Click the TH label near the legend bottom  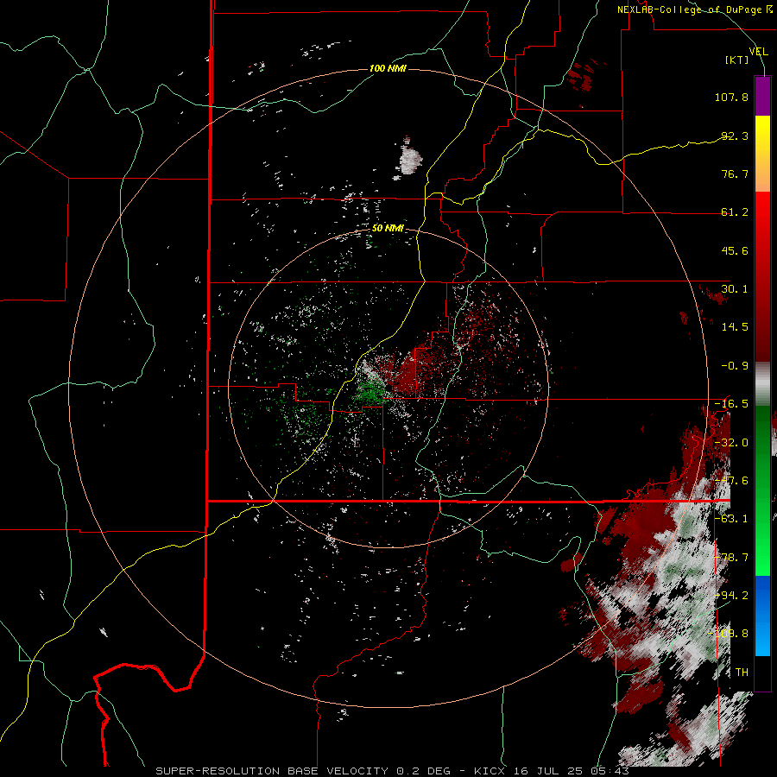click(742, 673)
